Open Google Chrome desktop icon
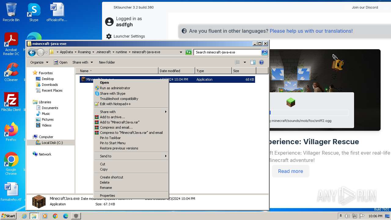 pos(11,164)
